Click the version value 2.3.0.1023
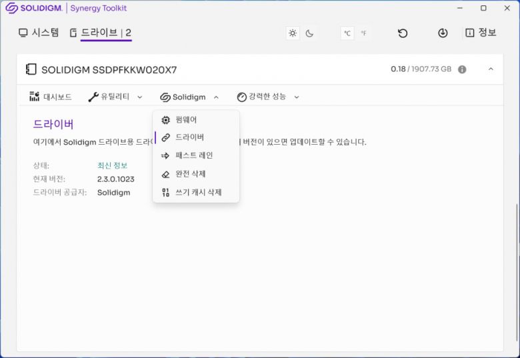The width and height of the screenshot is (520, 358). (x=116, y=179)
